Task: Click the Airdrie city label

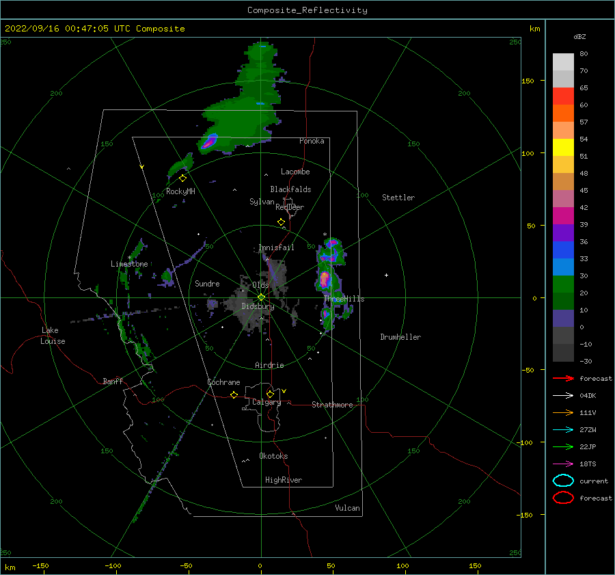Action: [x=269, y=365]
